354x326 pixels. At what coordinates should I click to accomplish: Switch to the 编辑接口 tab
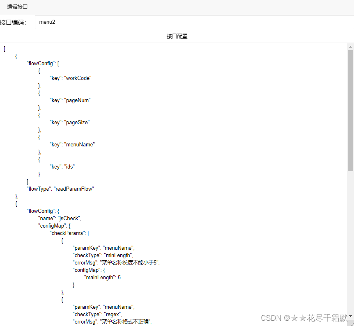(x=17, y=7)
